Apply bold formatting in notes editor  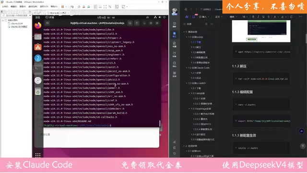(253, 17)
